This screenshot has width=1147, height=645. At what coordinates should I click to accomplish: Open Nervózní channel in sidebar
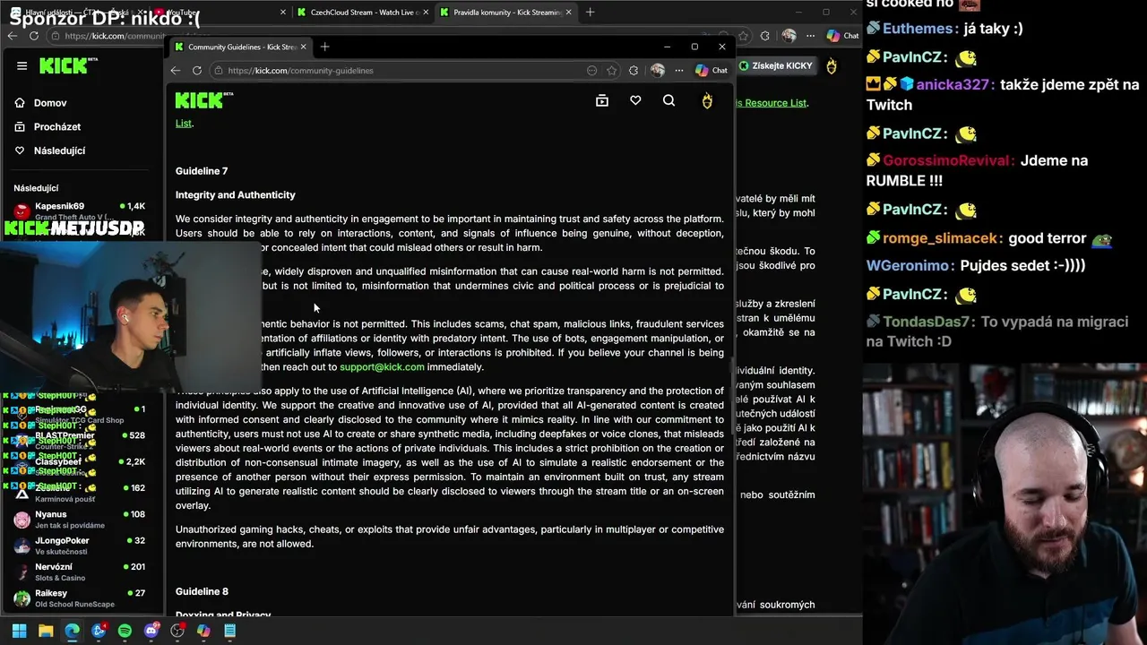79,572
